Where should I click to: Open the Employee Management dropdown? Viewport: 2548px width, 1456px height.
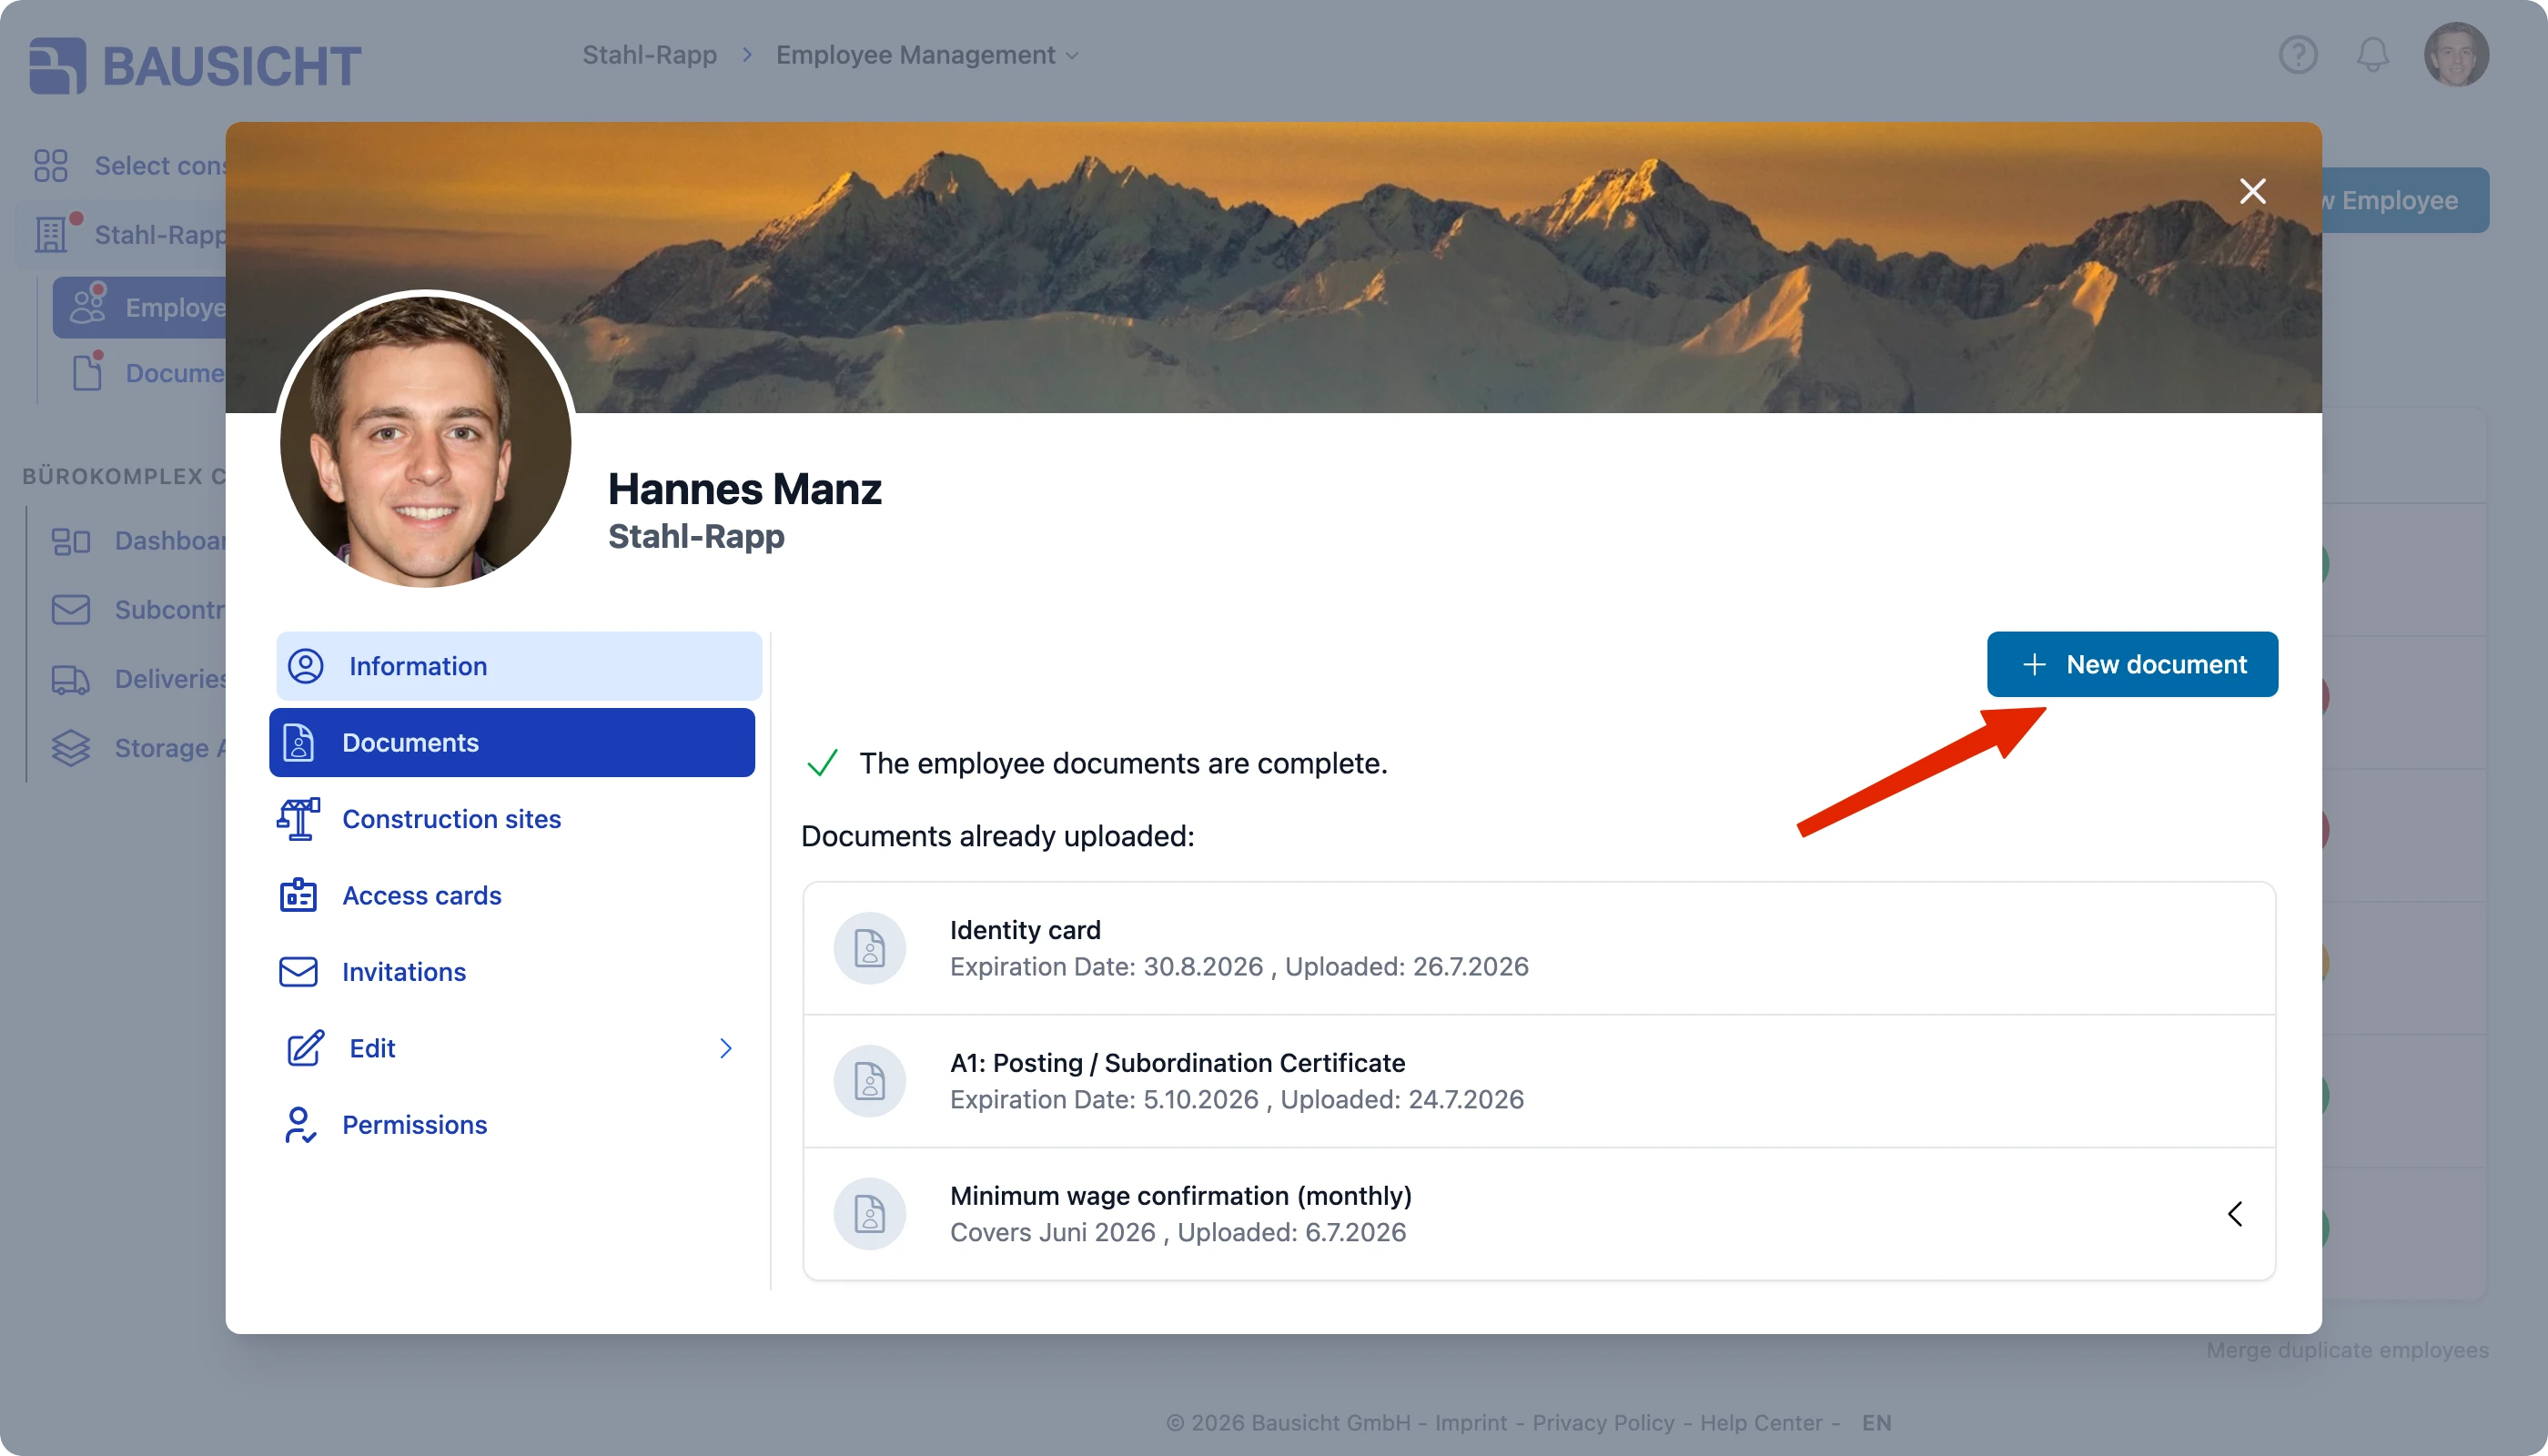[x=926, y=55]
